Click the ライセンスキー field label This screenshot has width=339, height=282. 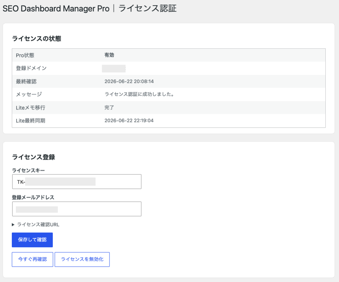(28, 171)
